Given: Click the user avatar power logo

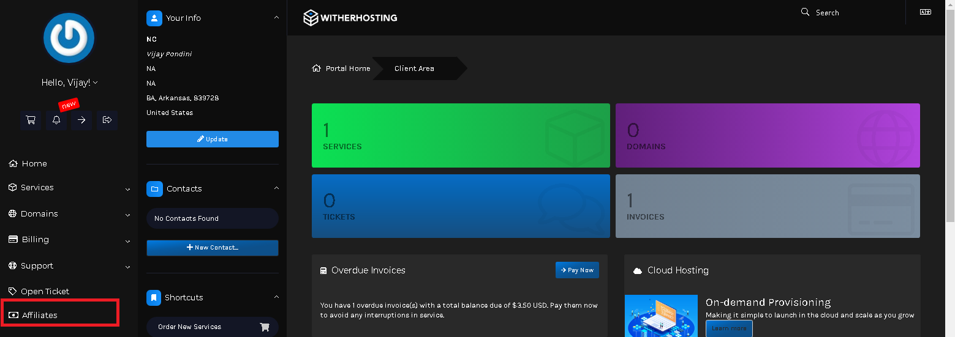Looking at the screenshot, I should (x=69, y=38).
